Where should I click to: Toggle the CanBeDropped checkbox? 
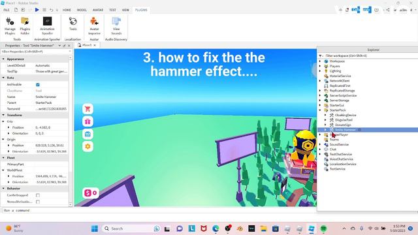tap(38, 195)
